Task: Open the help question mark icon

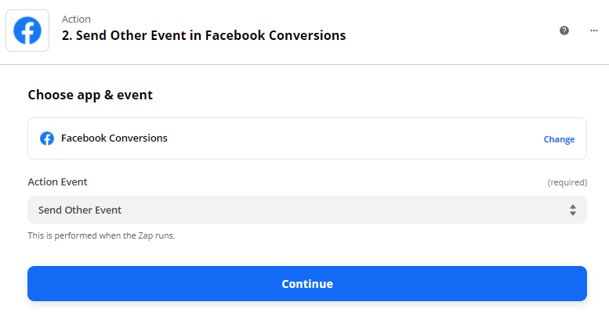Action: coord(564,31)
